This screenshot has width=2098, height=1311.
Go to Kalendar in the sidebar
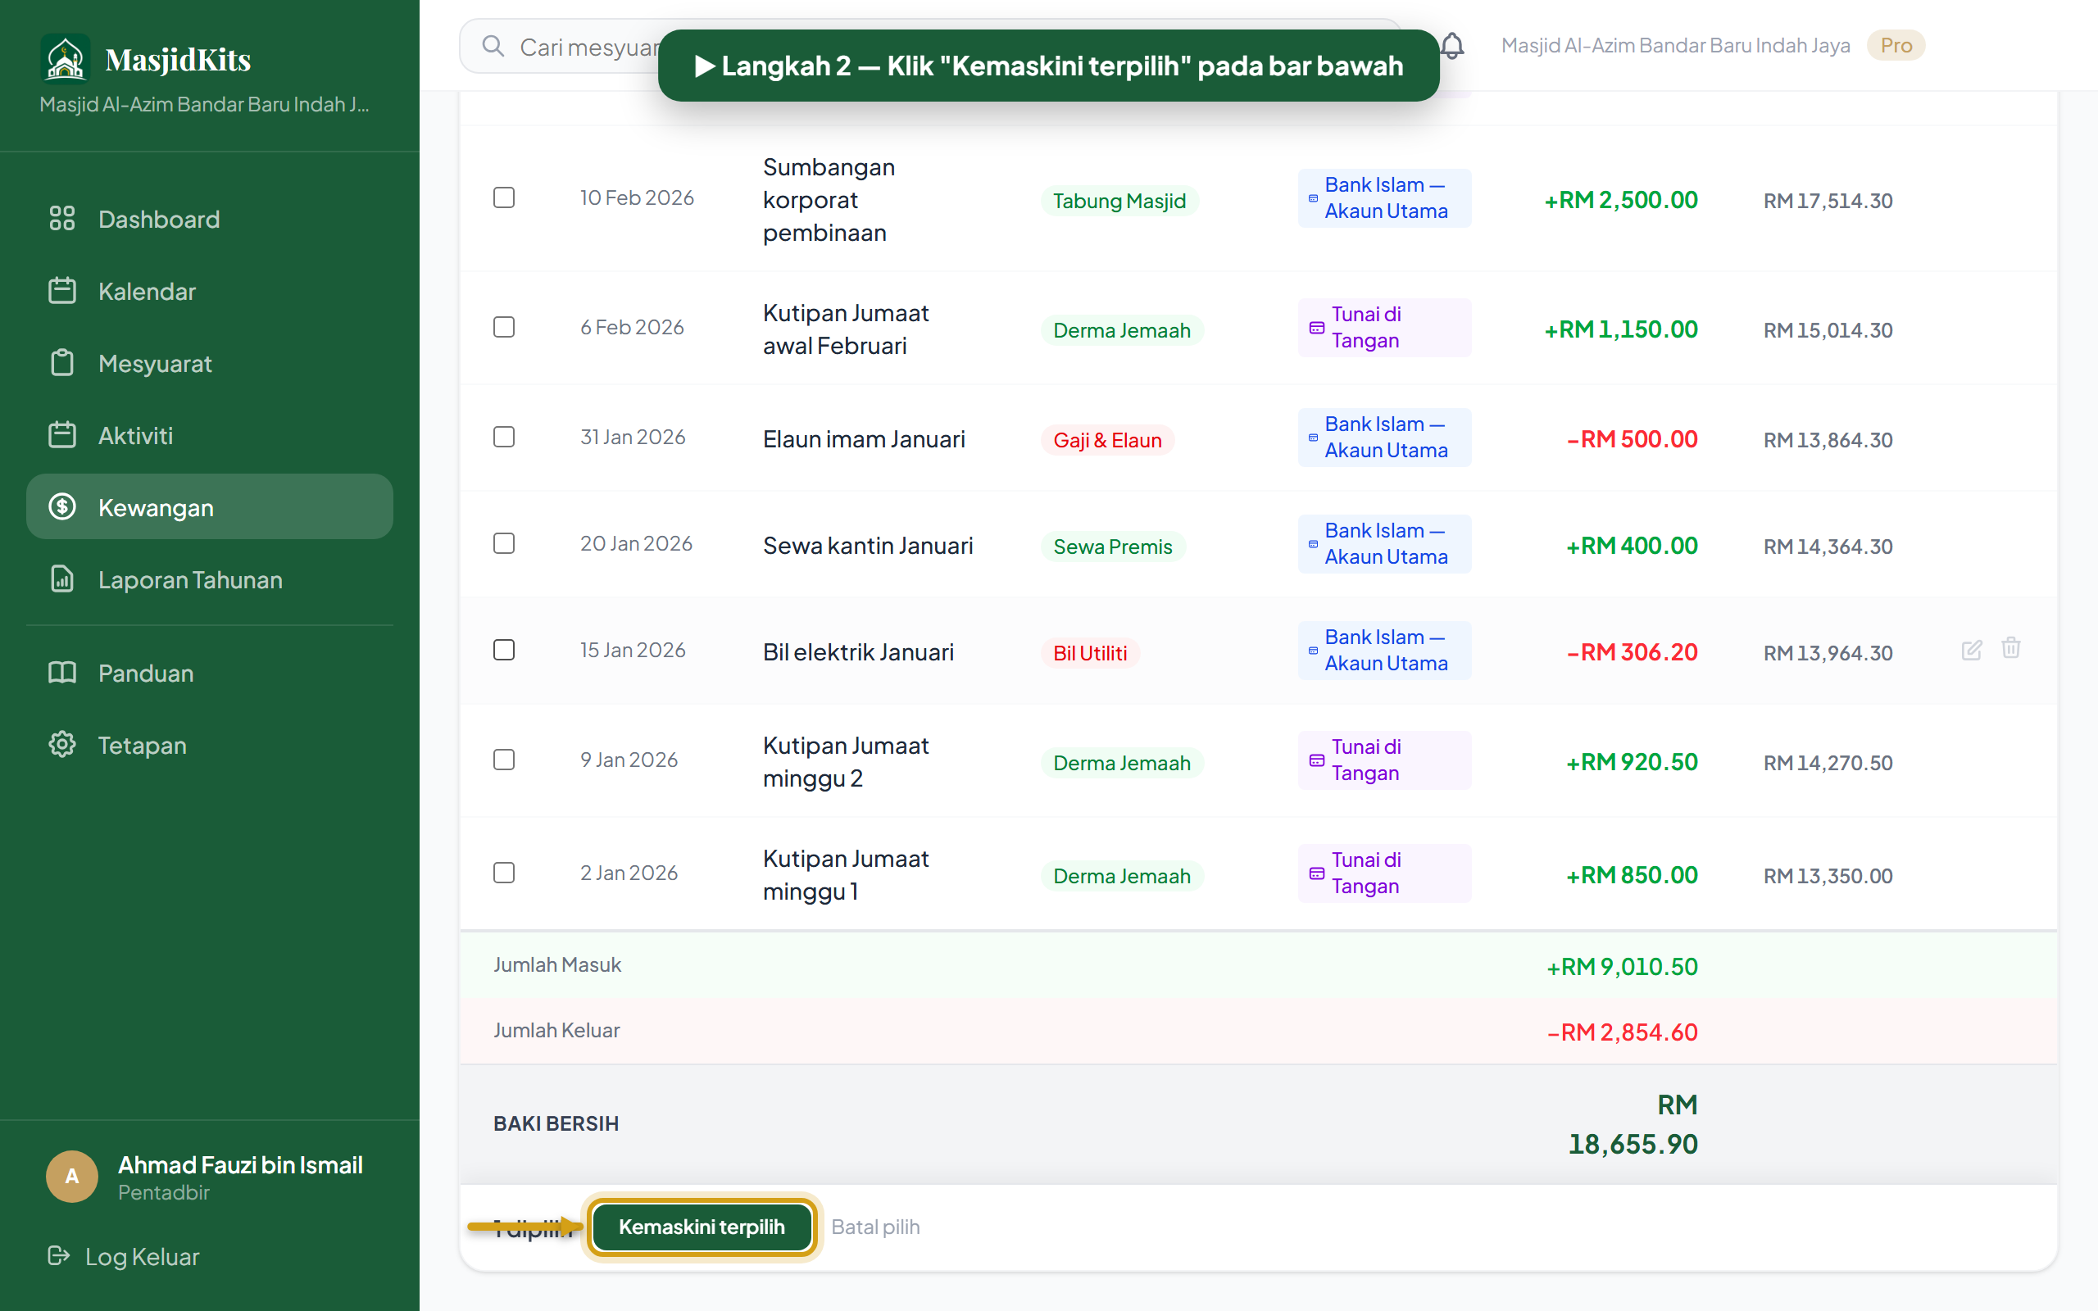209,290
